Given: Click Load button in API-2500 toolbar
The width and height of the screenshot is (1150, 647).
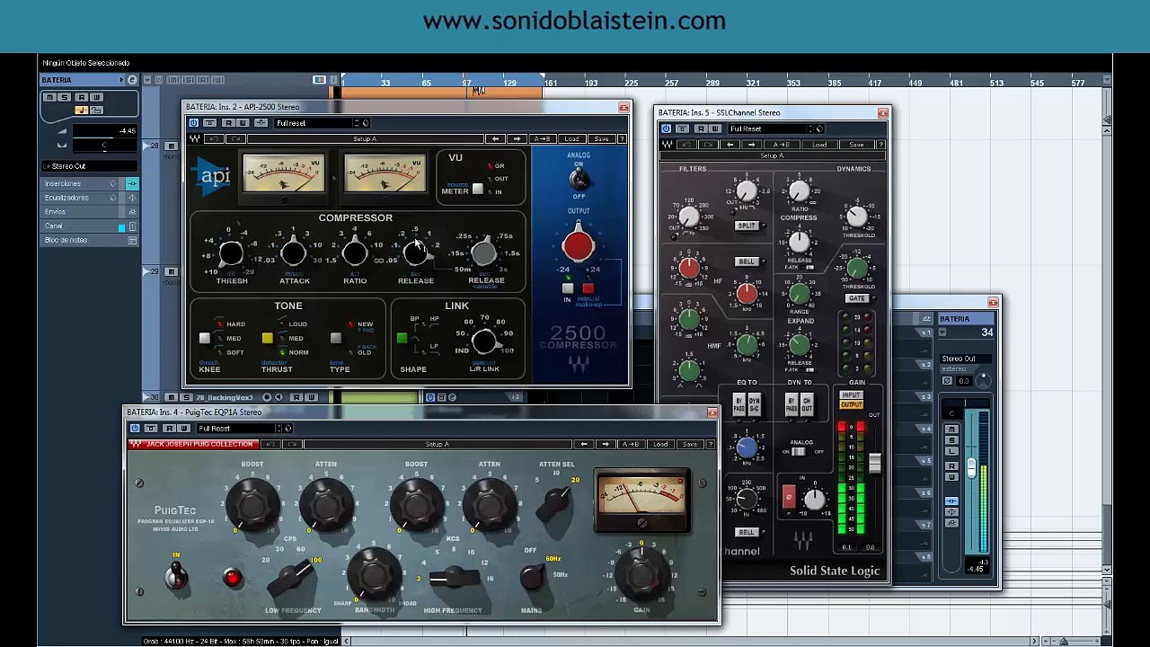Looking at the screenshot, I should pyautogui.click(x=571, y=139).
